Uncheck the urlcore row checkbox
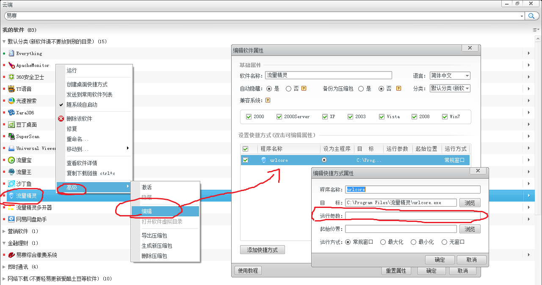This screenshot has width=542, height=285. point(245,160)
